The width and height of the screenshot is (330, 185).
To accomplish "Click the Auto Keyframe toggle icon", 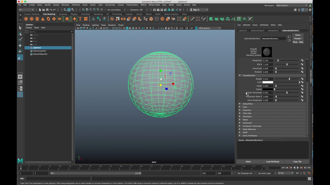I will [x=304, y=173].
